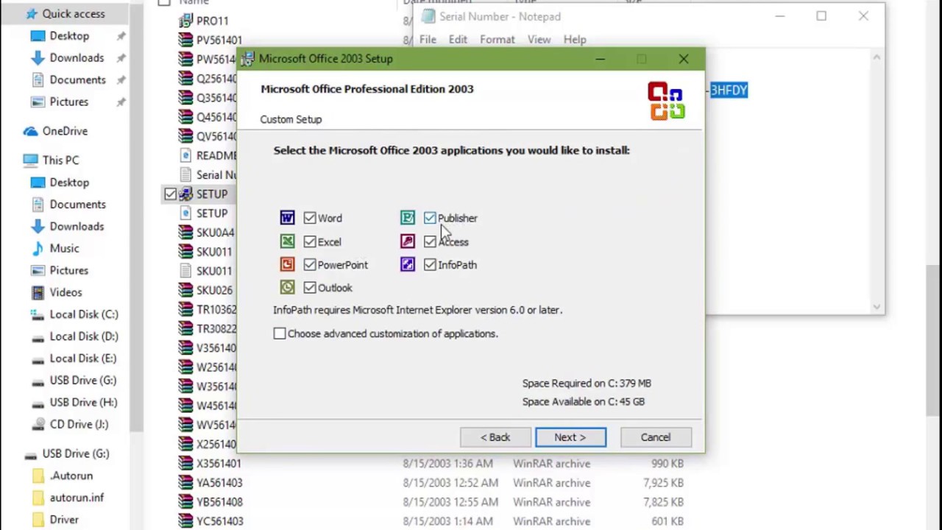
Task: Click the Next button in setup
Action: 570,437
